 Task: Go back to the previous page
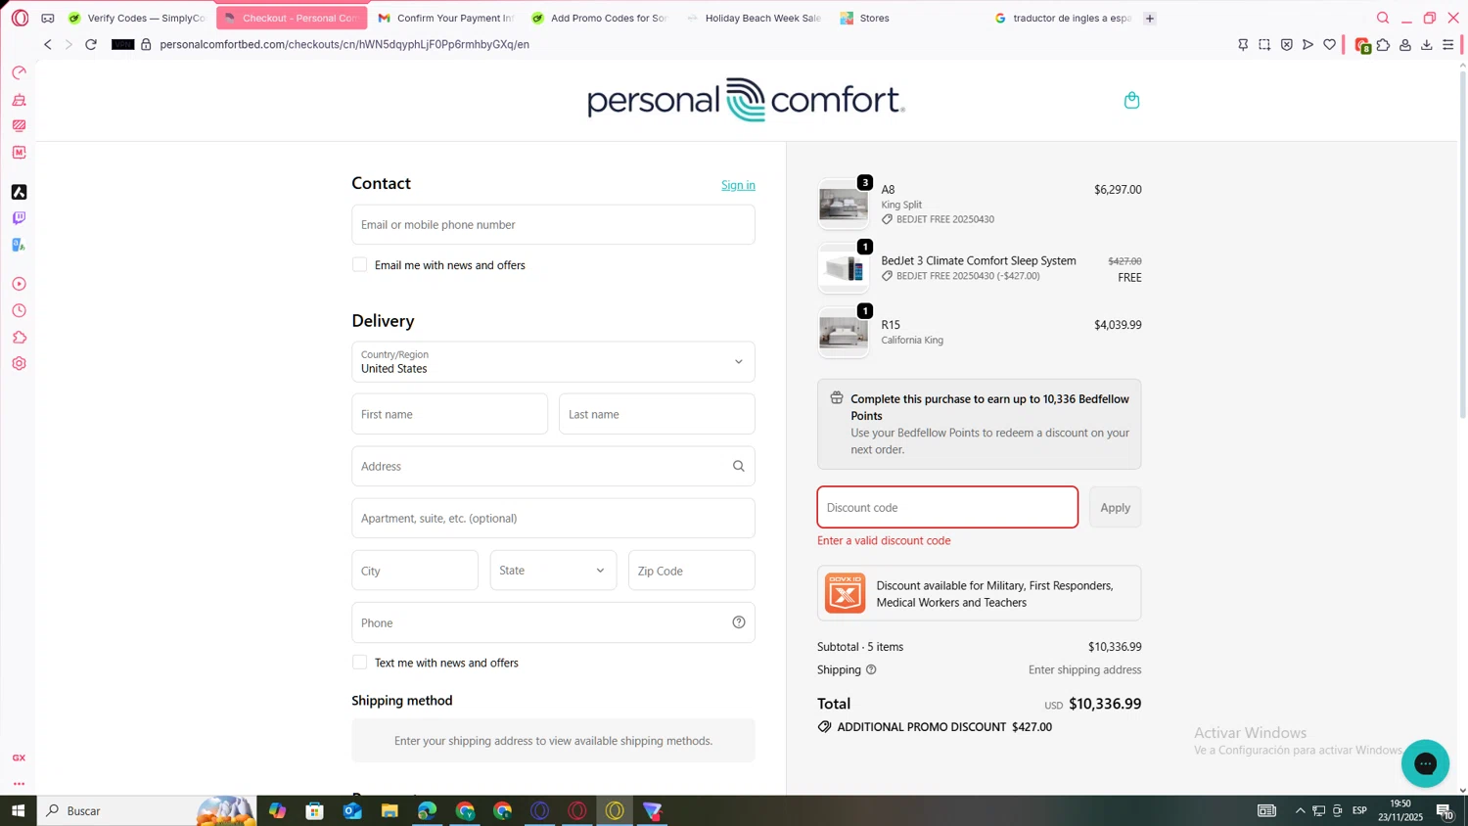pyautogui.click(x=47, y=44)
